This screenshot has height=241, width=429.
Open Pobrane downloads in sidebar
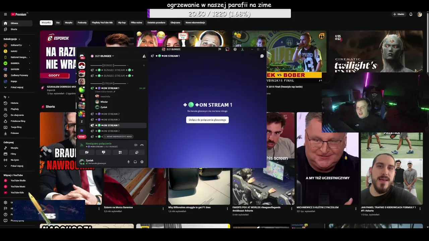17,133
